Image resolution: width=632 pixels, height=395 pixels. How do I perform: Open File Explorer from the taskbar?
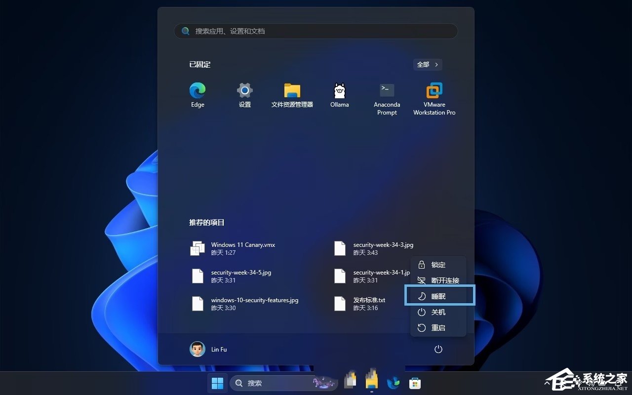click(x=372, y=383)
